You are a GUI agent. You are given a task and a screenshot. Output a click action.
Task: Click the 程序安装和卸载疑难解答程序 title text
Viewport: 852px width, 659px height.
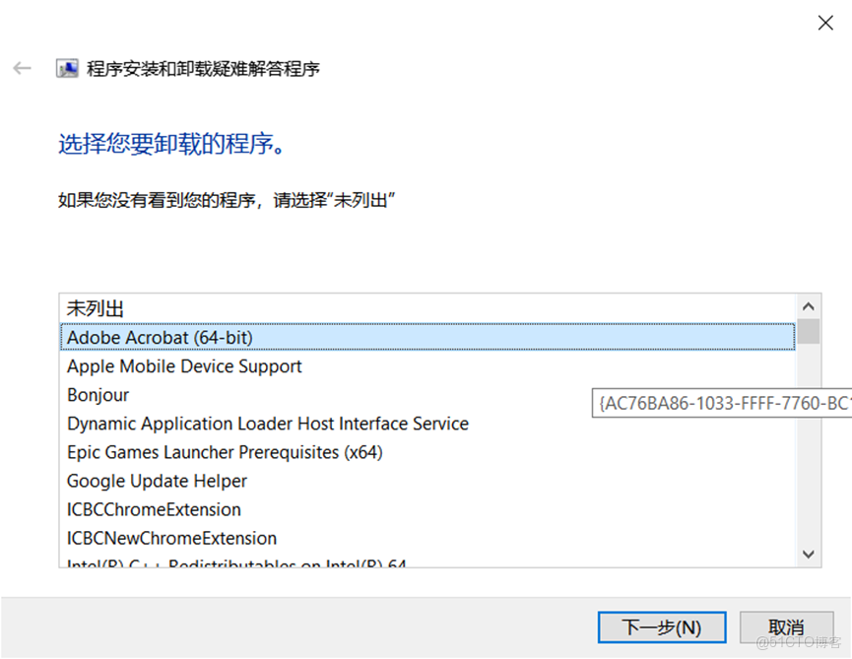(x=203, y=69)
